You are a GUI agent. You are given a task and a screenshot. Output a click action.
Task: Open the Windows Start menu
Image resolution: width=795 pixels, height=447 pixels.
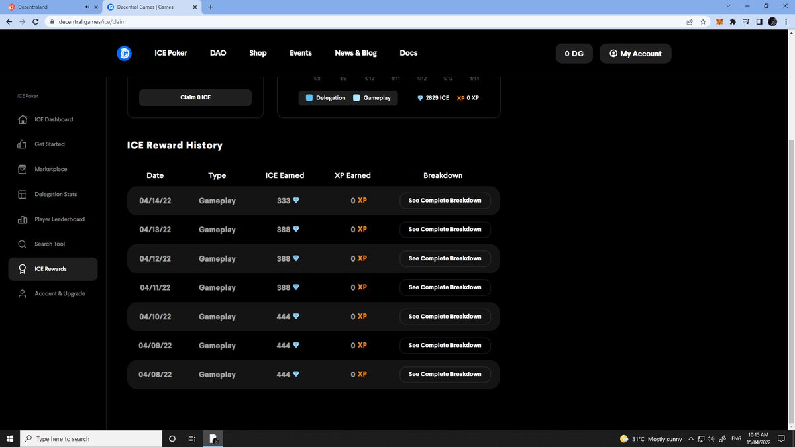click(10, 438)
